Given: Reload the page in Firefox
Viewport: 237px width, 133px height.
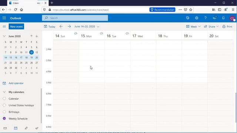Looking at the screenshot, I should 16,10.
